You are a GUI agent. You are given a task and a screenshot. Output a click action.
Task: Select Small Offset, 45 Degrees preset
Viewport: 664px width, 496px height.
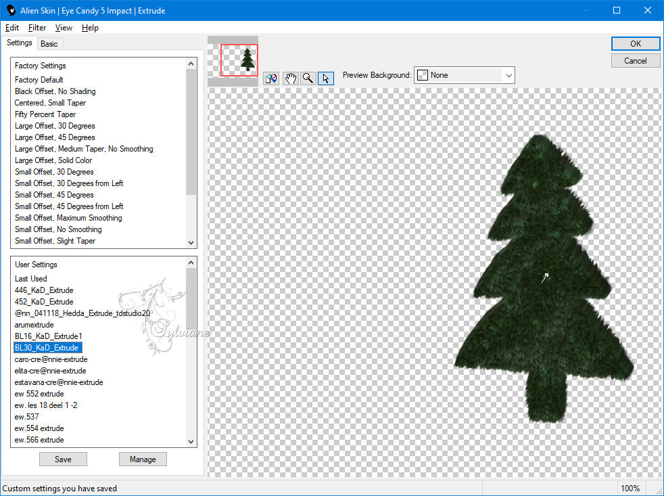click(x=54, y=195)
